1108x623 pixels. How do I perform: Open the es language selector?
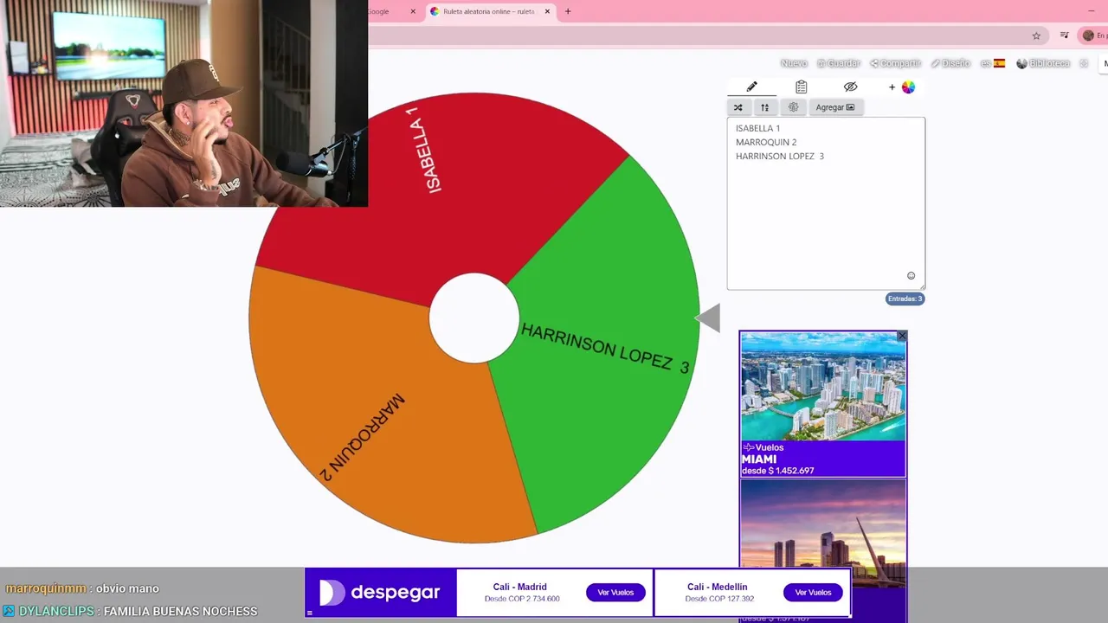(x=992, y=63)
